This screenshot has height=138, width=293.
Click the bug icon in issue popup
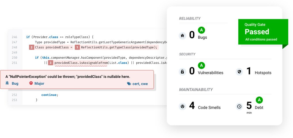click(7, 83)
